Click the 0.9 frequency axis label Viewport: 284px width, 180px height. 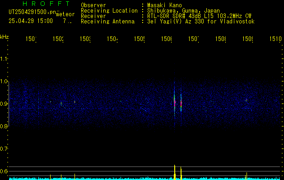(4, 104)
